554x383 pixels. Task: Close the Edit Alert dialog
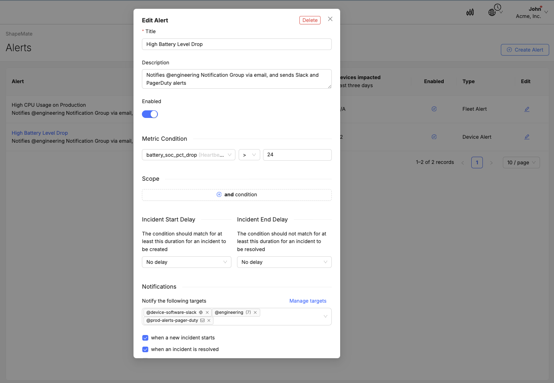(x=330, y=19)
